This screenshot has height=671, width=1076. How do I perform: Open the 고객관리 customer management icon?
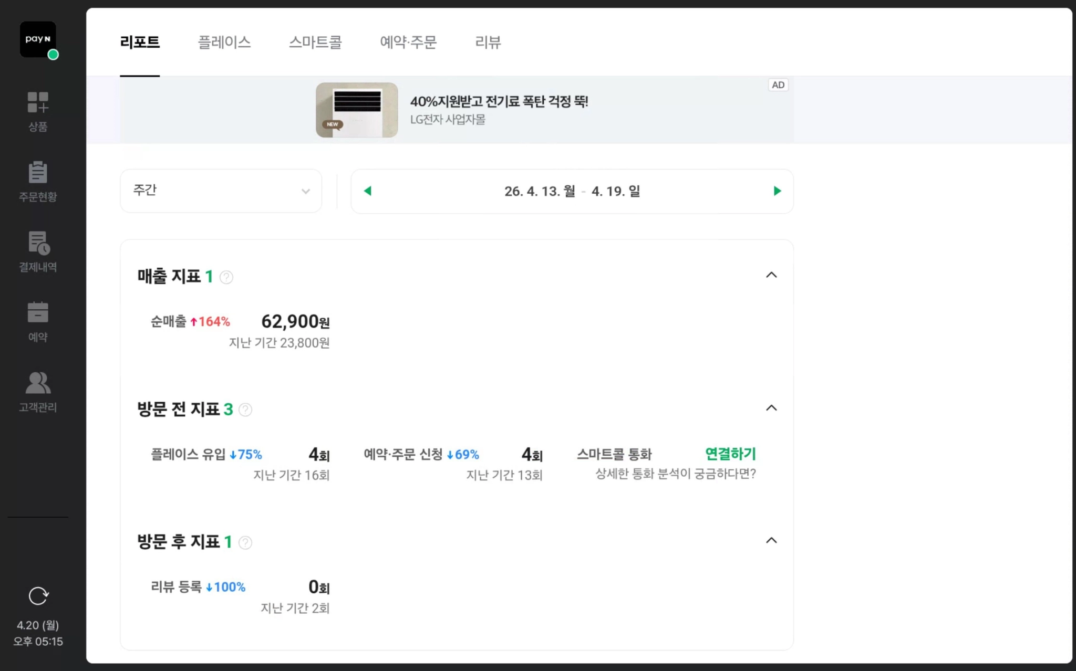pyautogui.click(x=38, y=383)
